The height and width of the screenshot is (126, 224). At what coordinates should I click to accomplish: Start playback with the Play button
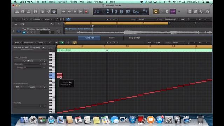coord(80,12)
